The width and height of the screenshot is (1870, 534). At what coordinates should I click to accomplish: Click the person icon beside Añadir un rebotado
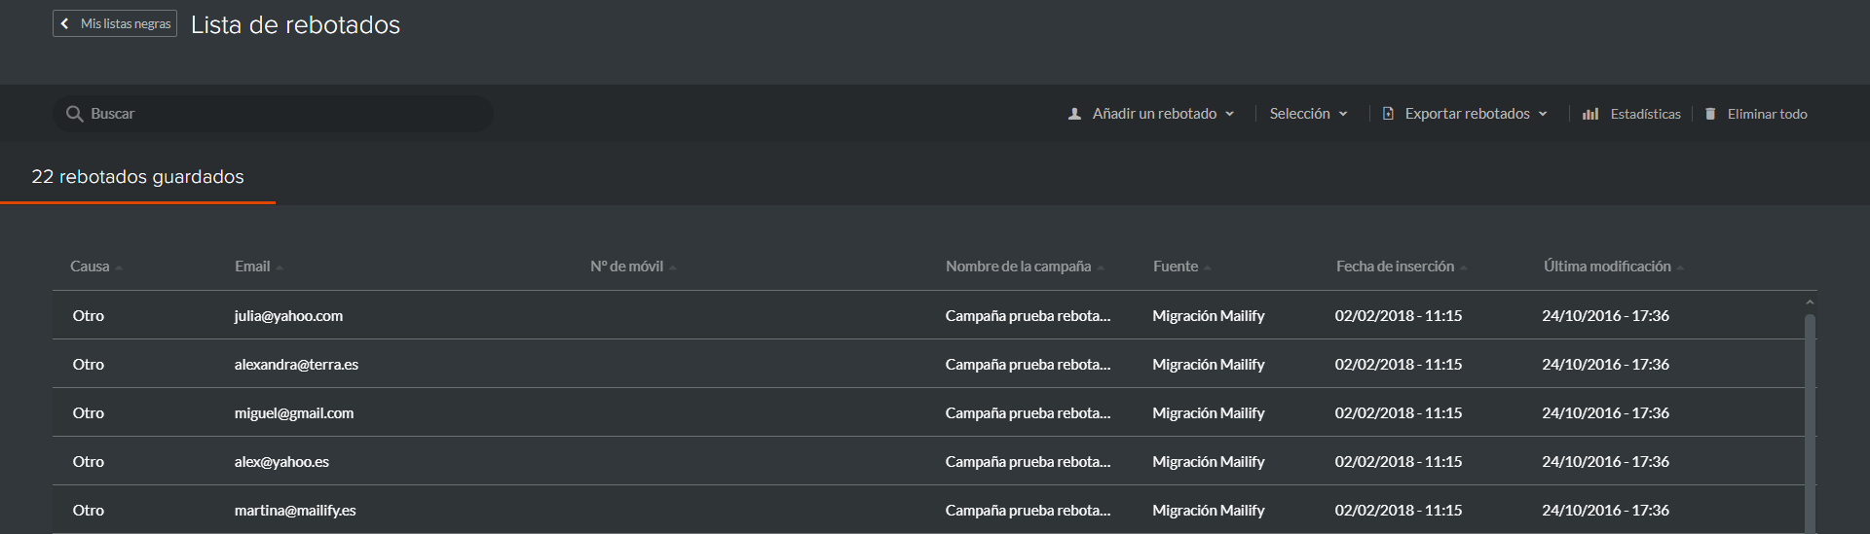coord(1074,114)
